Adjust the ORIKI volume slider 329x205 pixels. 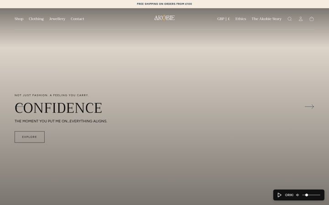click(x=311, y=195)
